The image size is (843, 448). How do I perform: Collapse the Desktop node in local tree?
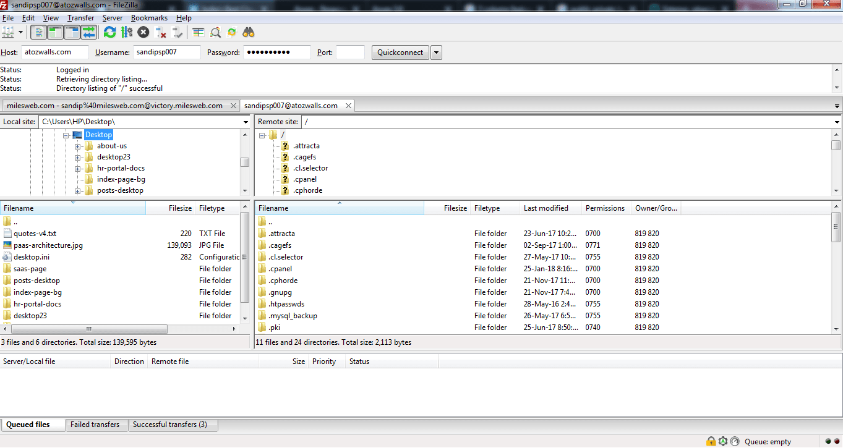click(67, 135)
